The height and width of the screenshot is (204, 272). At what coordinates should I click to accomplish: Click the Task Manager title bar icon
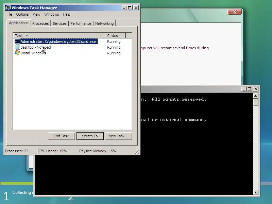[x=8, y=8]
